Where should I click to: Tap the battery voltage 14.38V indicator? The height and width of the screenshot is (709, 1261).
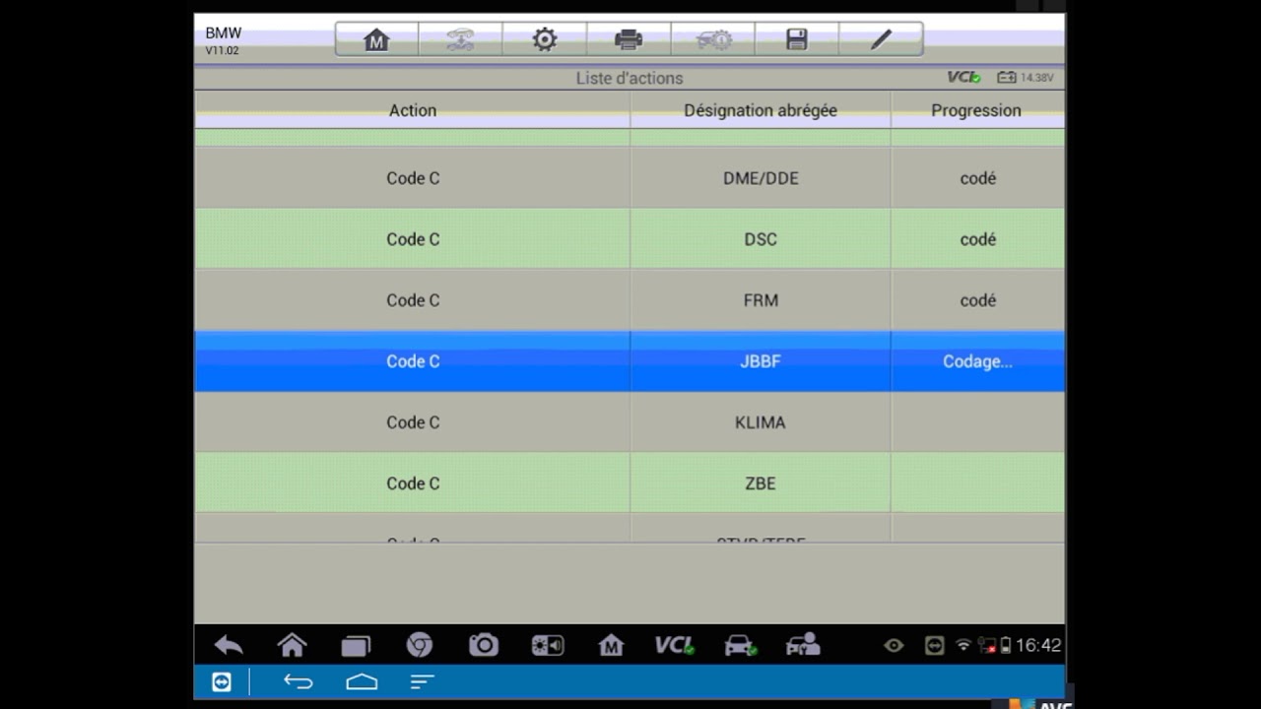pyautogui.click(x=1026, y=77)
